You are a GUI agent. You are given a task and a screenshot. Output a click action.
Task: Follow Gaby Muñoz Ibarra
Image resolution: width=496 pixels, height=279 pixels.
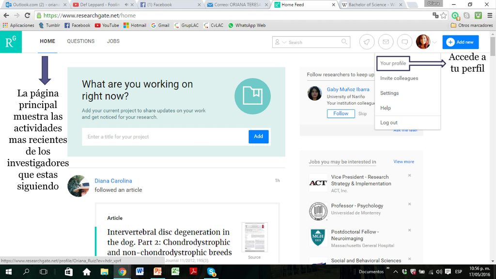coord(341,113)
